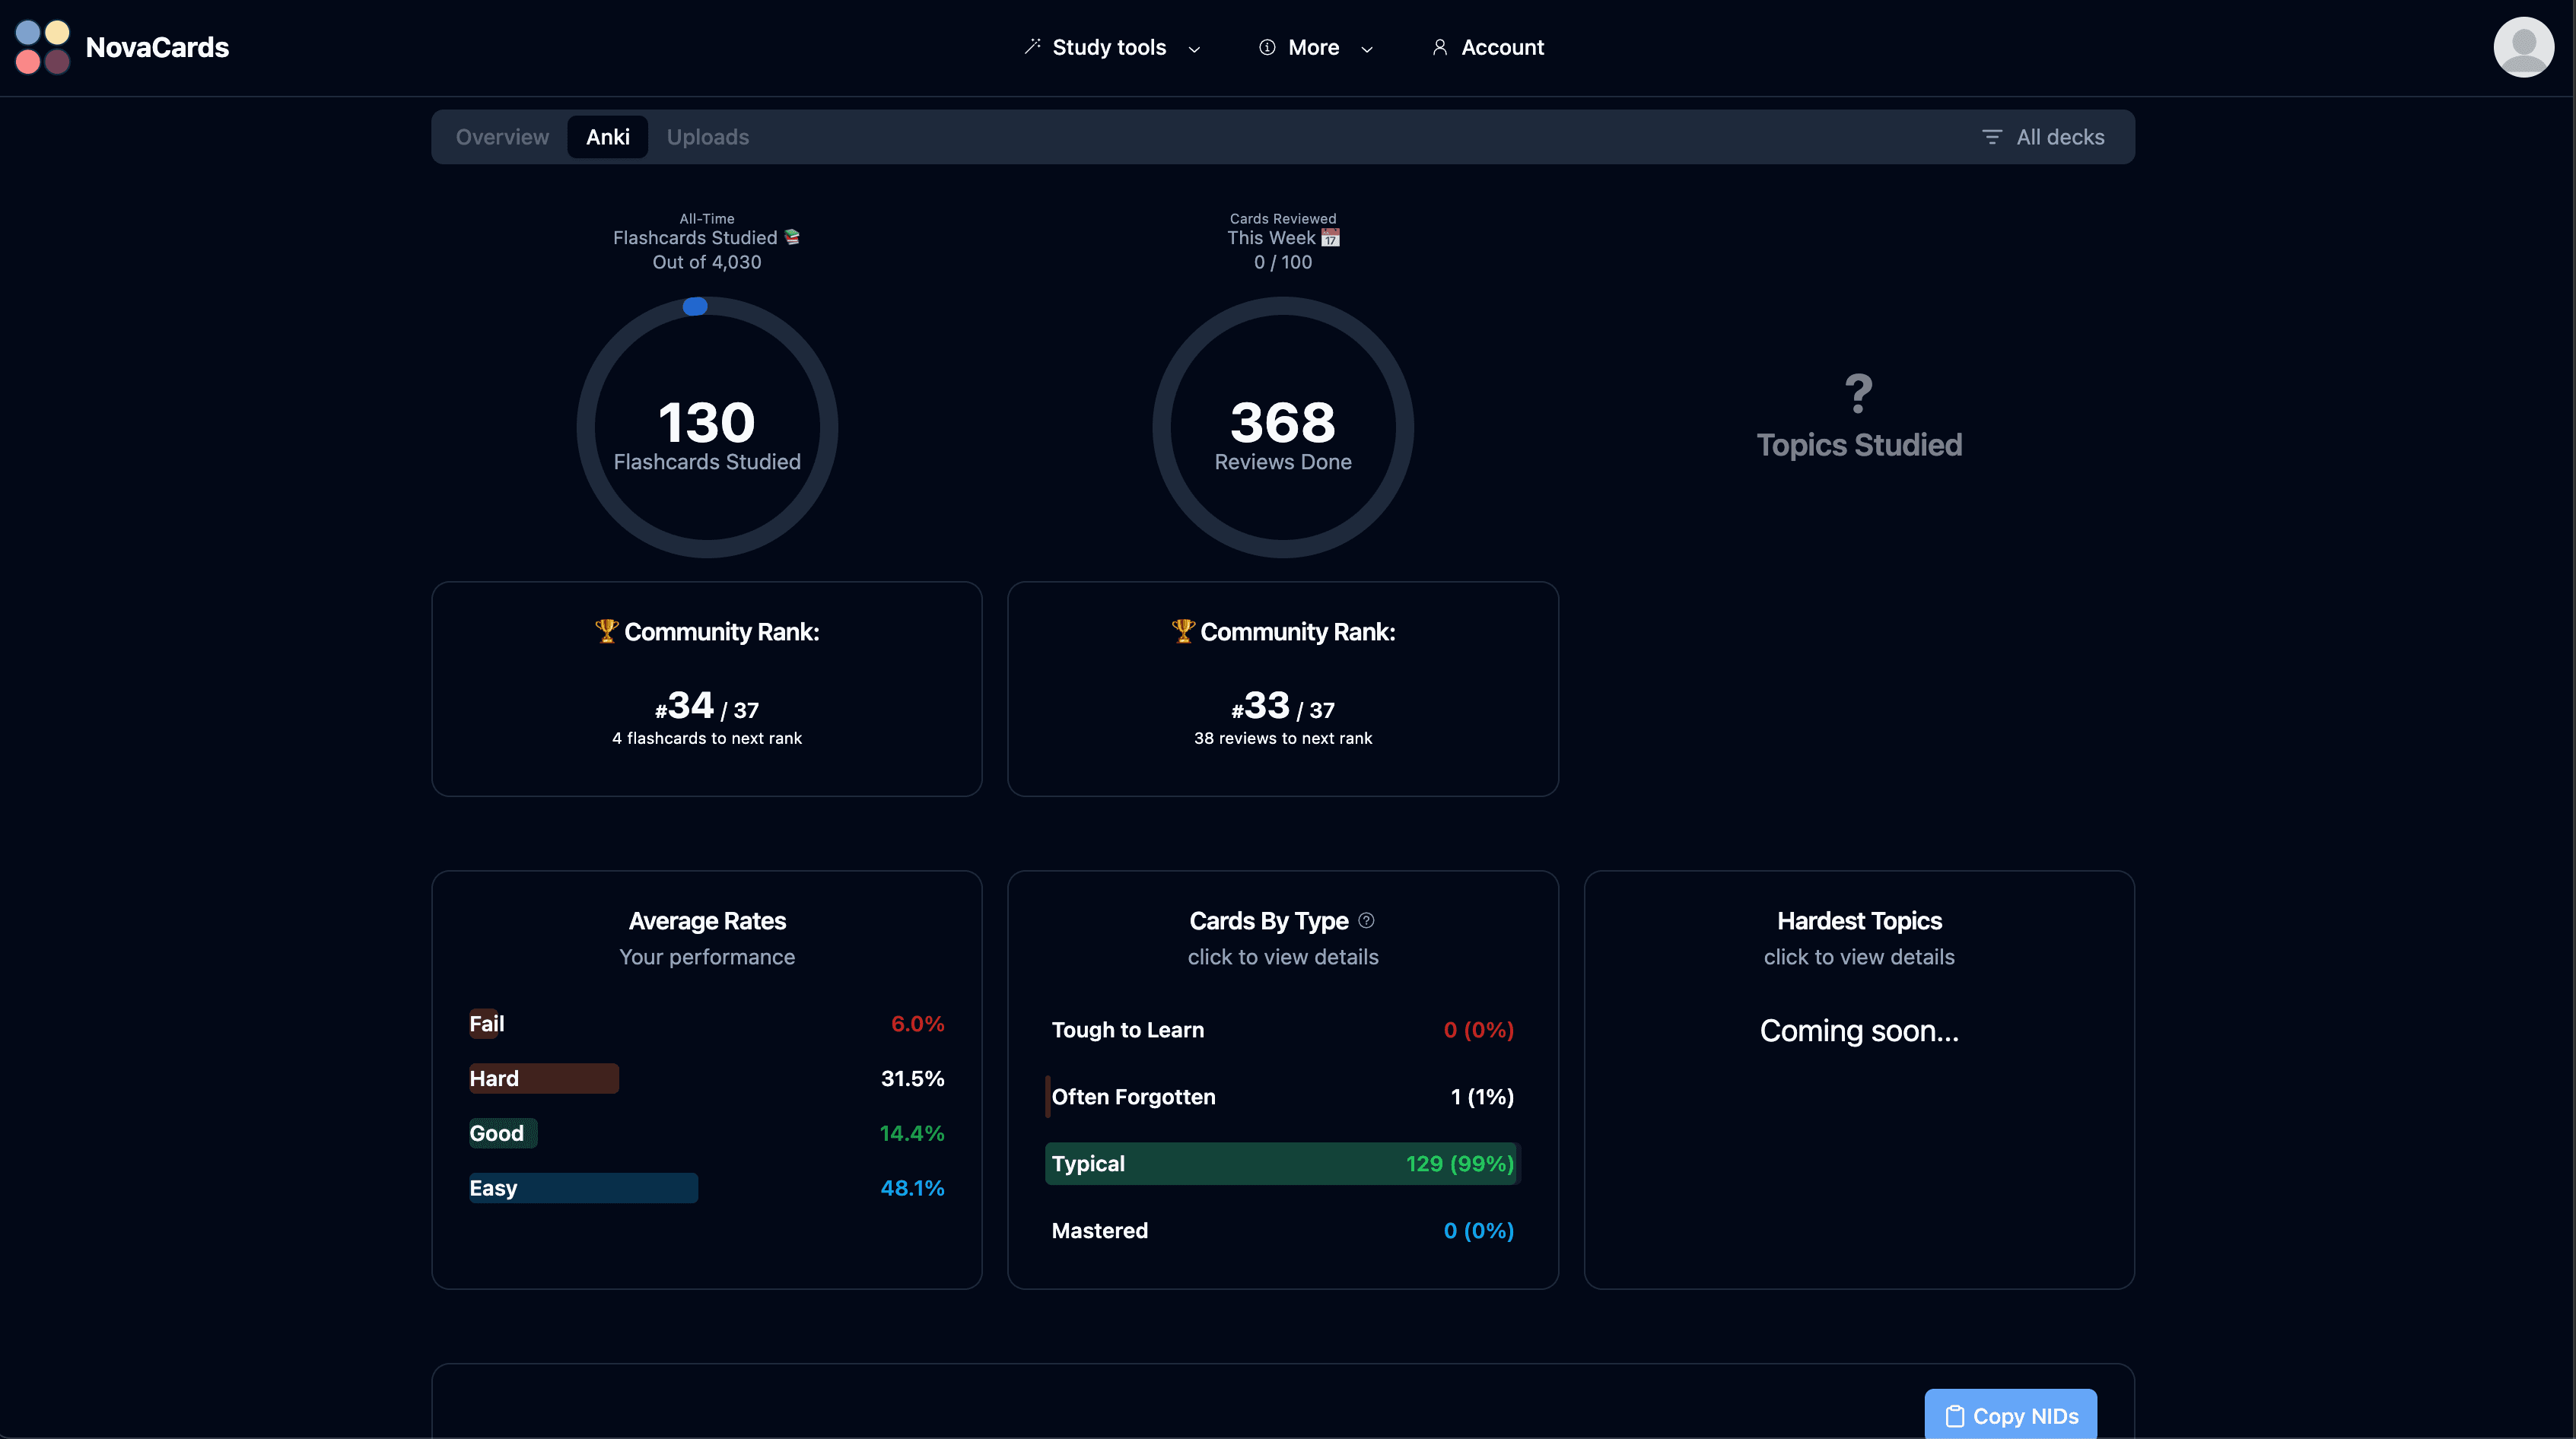Open the help icon beside Cards By Type
The image size is (2576, 1439).
point(1367,920)
